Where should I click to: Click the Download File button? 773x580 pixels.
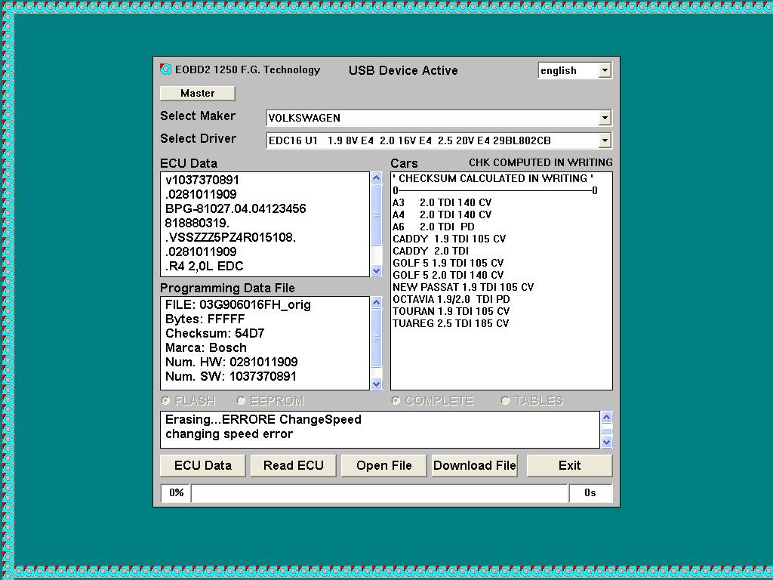click(475, 465)
